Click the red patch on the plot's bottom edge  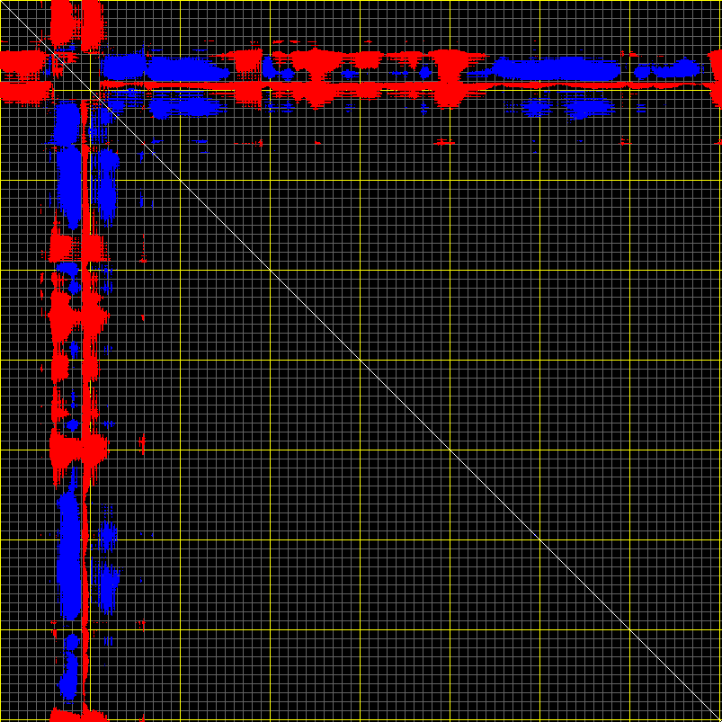tap(76, 715)
